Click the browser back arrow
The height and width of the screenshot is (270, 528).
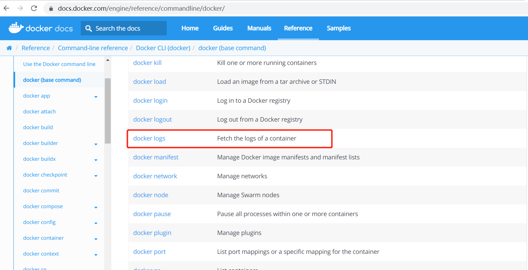pos(6,8)
